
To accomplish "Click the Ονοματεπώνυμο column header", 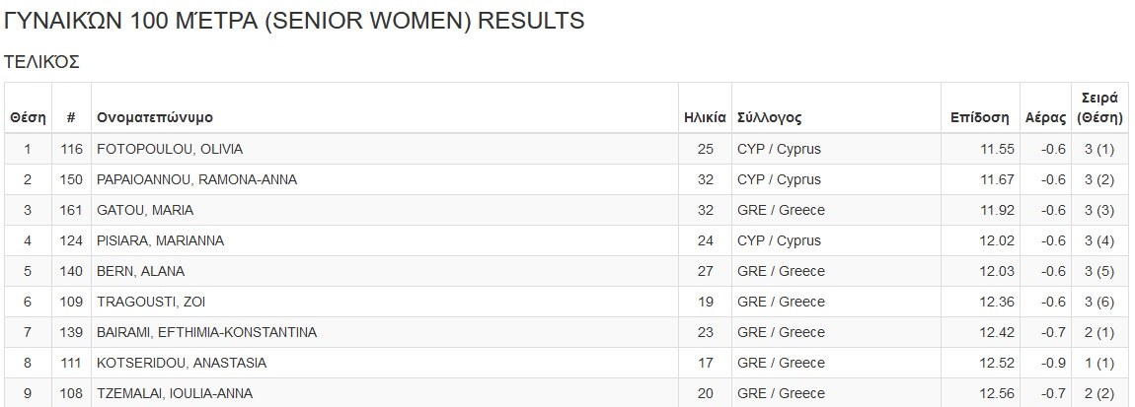I will 154,117.
